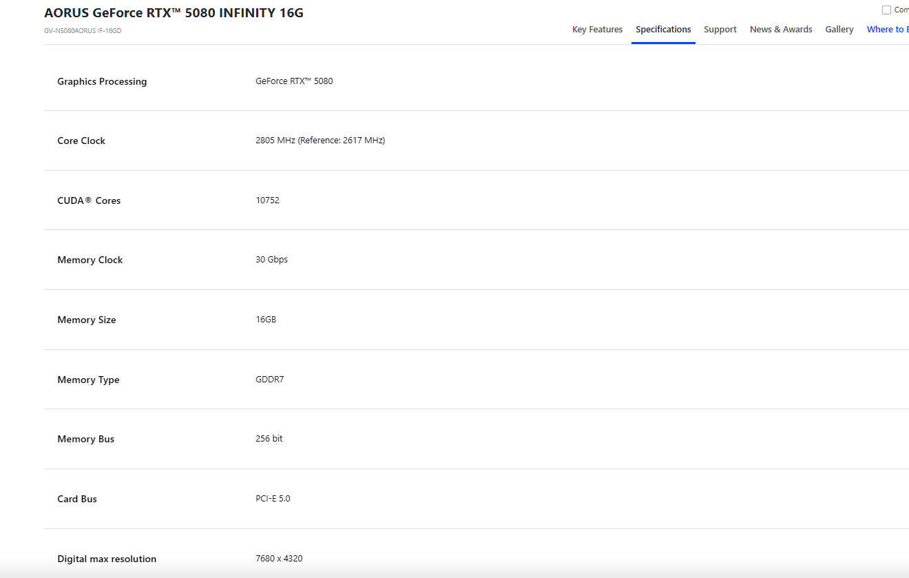This screenshot has width=909, height=578.
Task: Select the 10752 CUDA cores value
Action: [x=267, y=200]
